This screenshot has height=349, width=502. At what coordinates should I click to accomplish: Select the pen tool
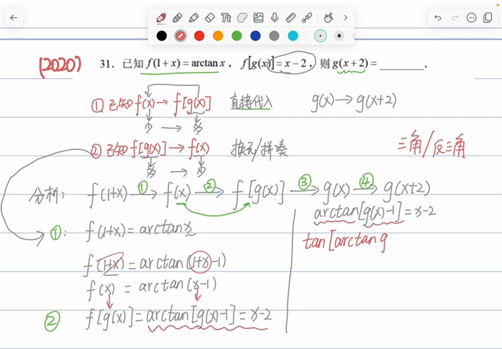click(161, 17)
